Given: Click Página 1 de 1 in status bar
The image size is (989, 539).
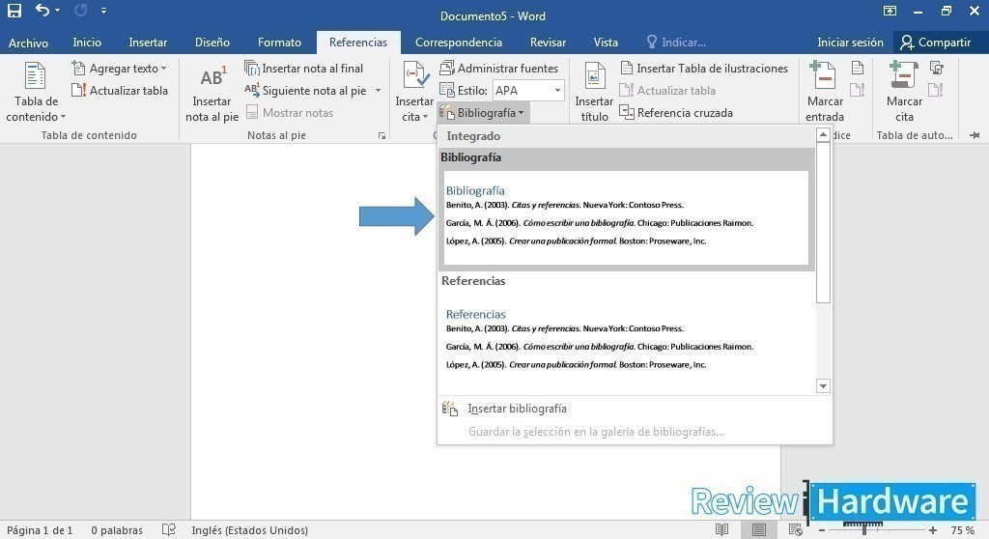Looking at the screenshot, I should [39, 530].
